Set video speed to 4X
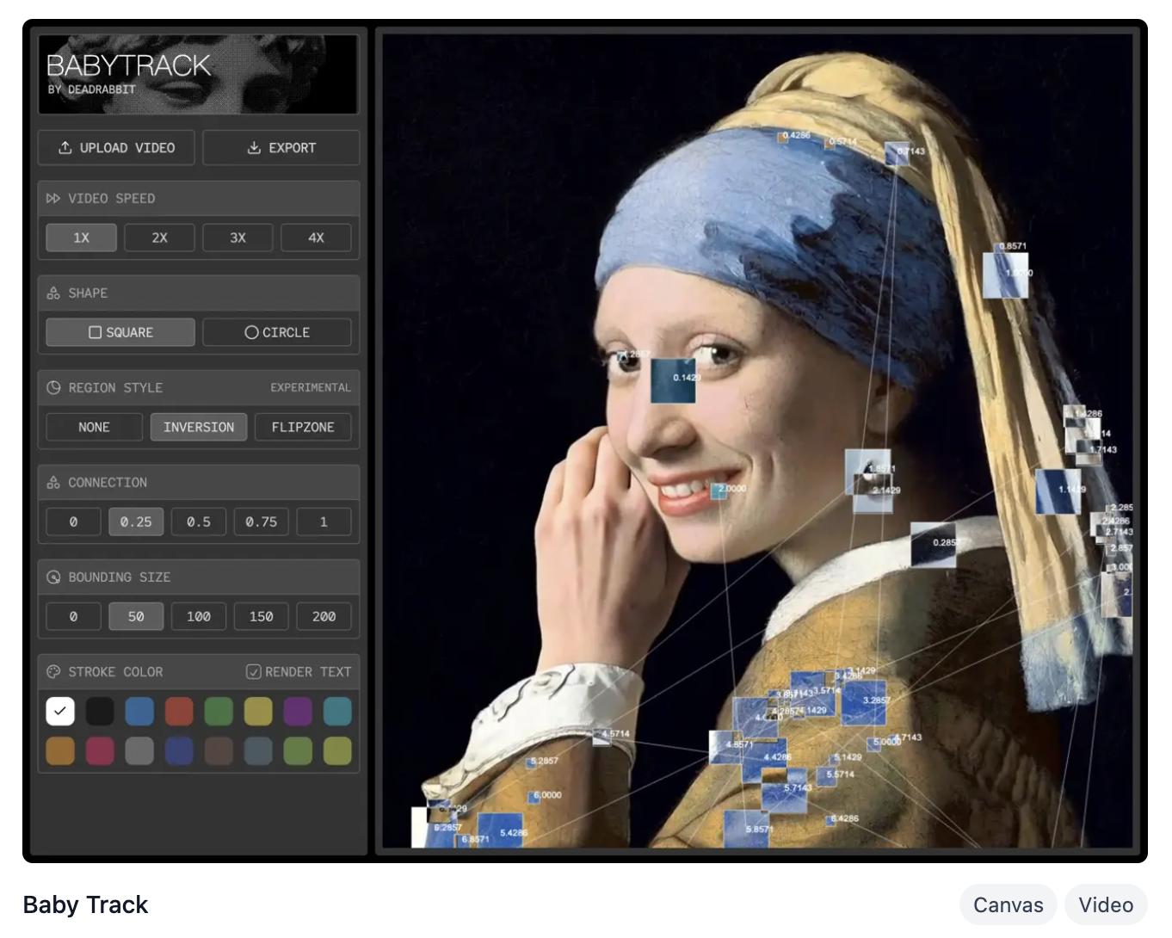Screen dimensions: 1172x938 [x=316, y=238]
